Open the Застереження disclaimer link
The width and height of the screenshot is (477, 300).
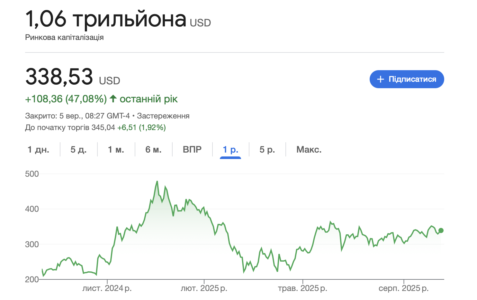pyautogui.click(x=163, y=116)
